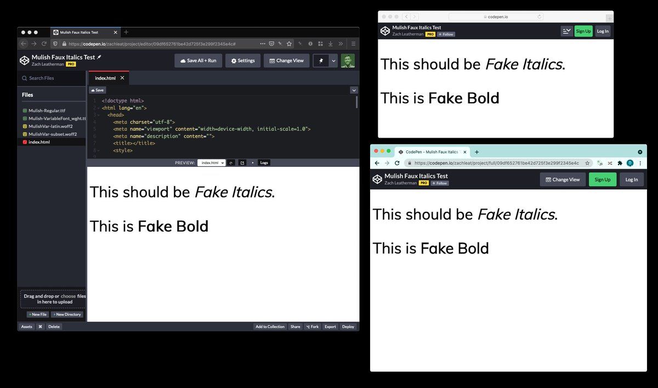Screen dimensions: 658x388
Task: Open the index.html preview file dropdown
Action: (x=212, y=163)
